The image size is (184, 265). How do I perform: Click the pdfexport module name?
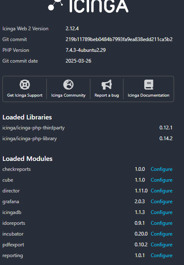(x=13, y=245)
